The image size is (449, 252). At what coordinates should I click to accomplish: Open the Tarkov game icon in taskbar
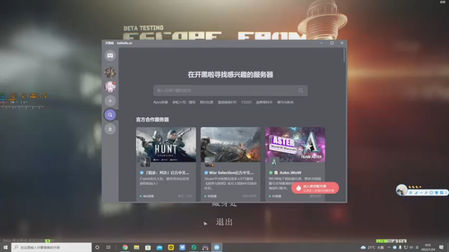click(205, 248)
